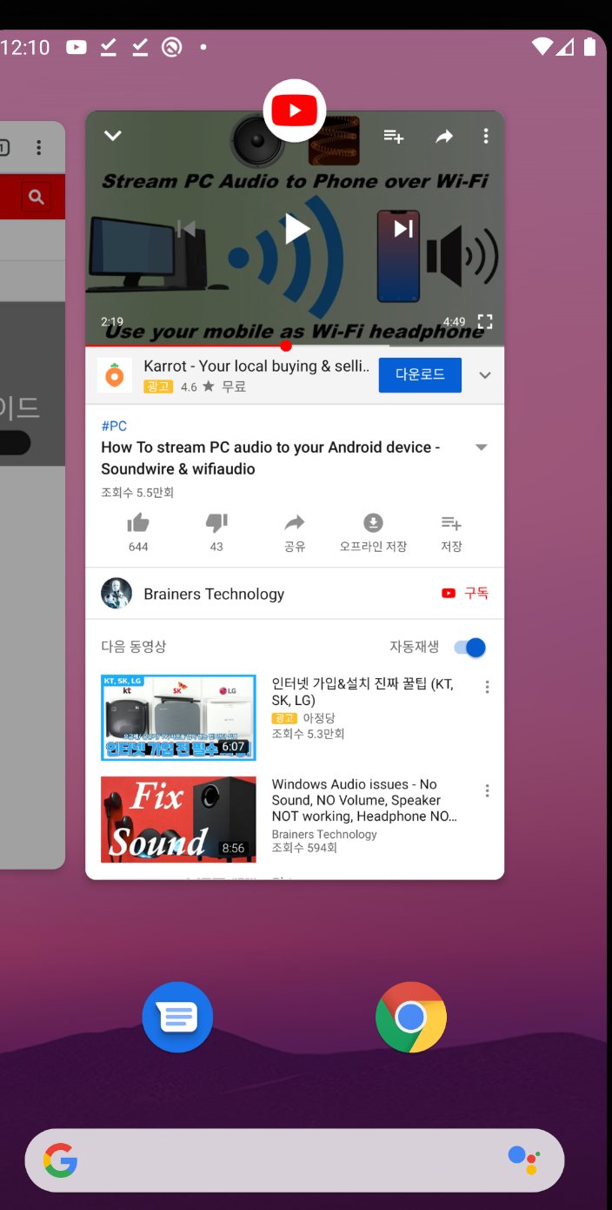
Task: Tap the Google logo in the search bar
Action: 61,1160
